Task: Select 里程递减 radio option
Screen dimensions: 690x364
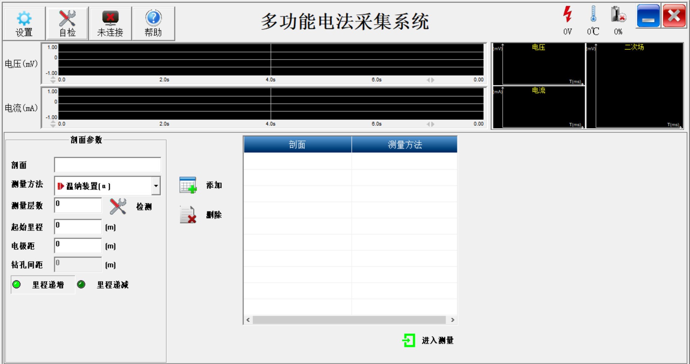Action: tap(81, 285)
